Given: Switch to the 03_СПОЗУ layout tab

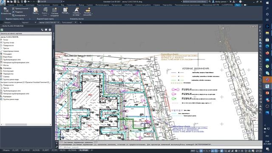Looking at the screenshot, I should pos(25,150).
